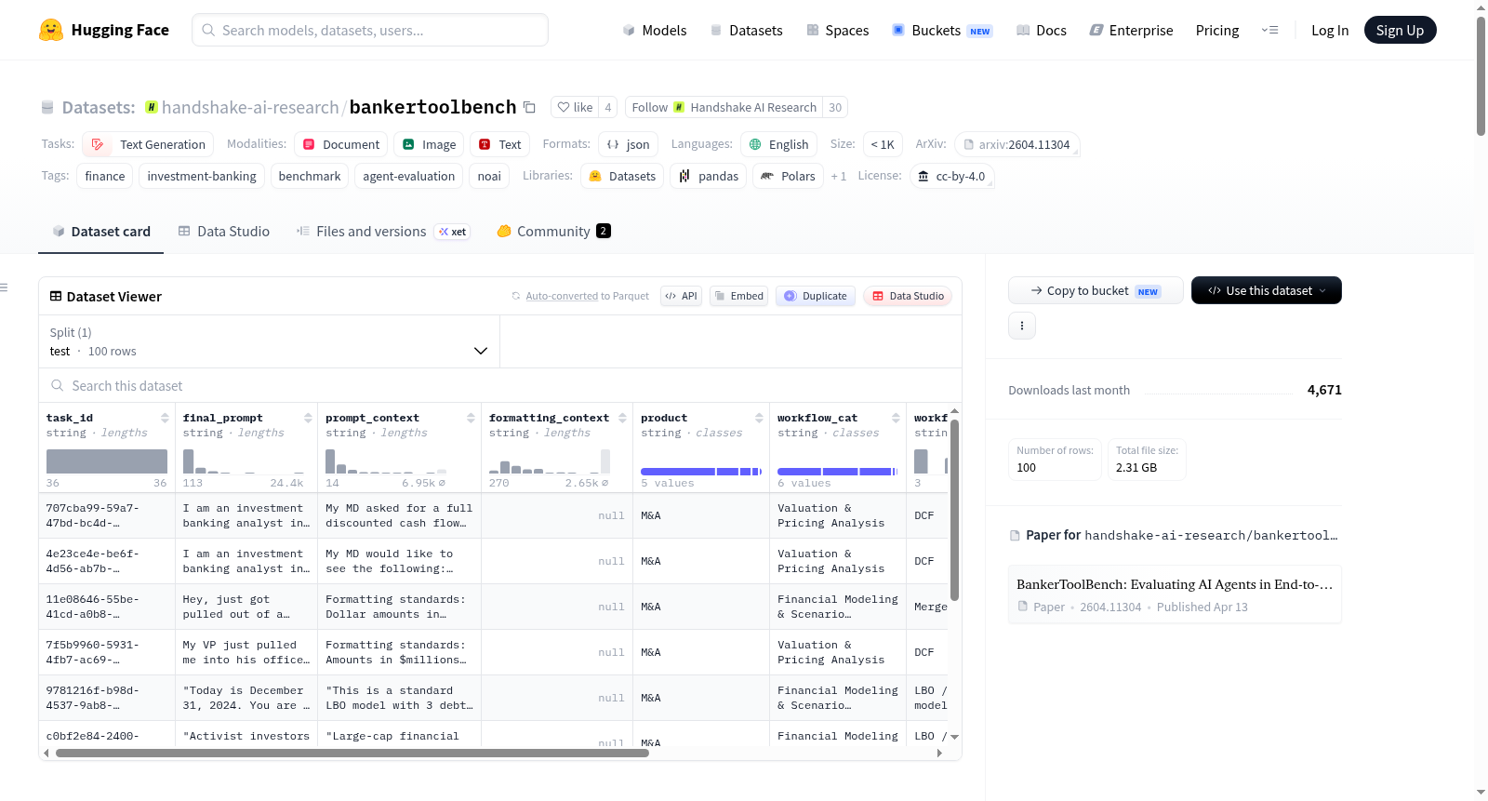This screenshot has width=1488, height=801.
Task: Sort by the workflow_cat column arrows
Action: click(896, 418)
